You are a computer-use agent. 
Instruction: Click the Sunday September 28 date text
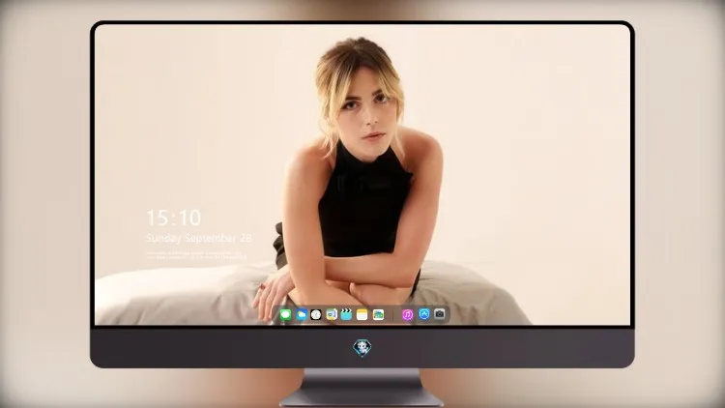click(x=199, y=238)
